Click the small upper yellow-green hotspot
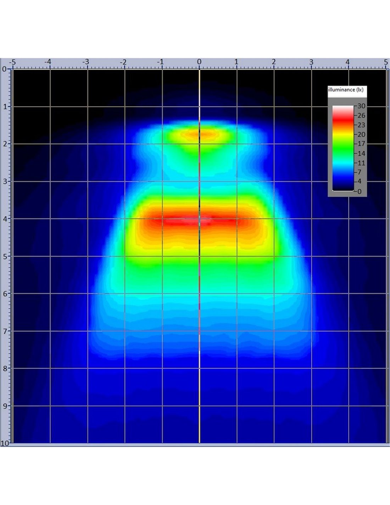The width and height of the screenshot is (390, 505). click(x=199, y=134)
